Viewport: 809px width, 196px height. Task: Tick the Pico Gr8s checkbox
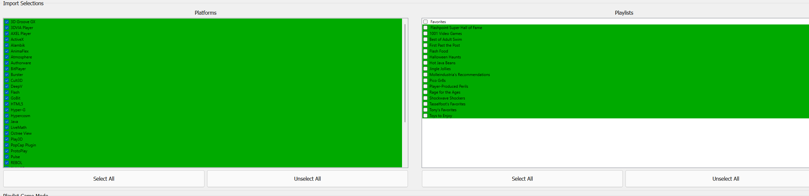(426, 81)
